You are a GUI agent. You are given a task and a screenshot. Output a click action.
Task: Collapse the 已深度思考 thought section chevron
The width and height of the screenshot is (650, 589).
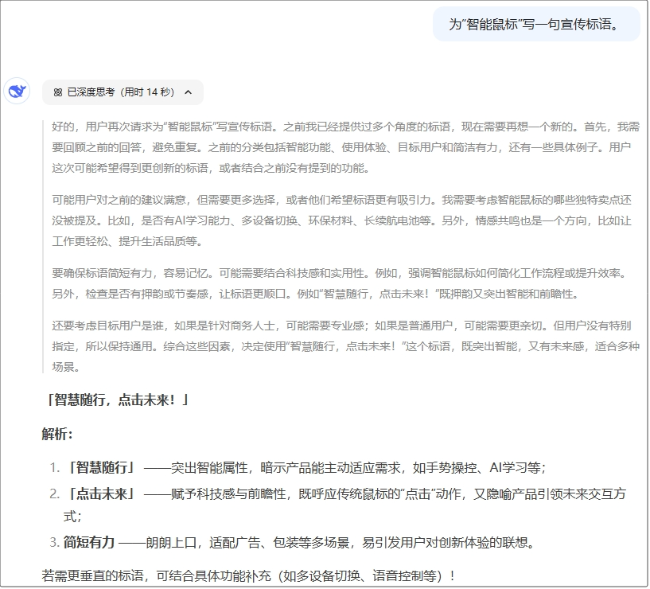pos(189,92)
